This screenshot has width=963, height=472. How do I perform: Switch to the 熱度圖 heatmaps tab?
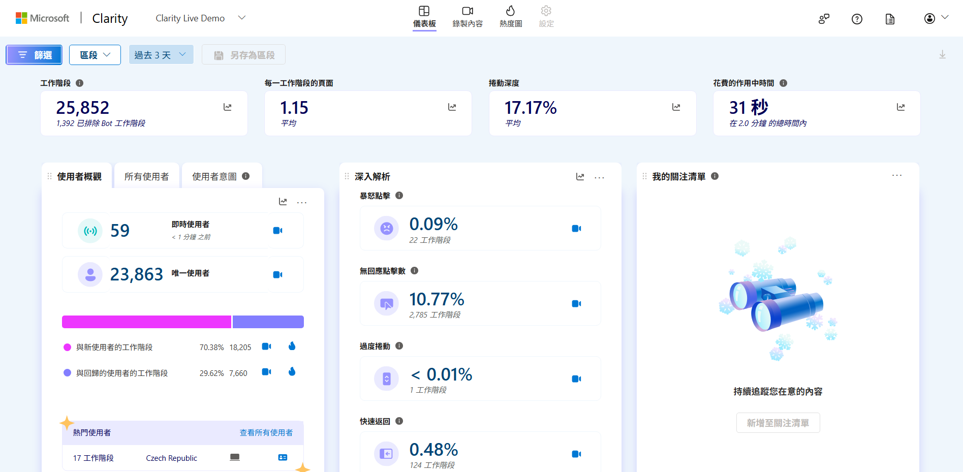point(510,17)
